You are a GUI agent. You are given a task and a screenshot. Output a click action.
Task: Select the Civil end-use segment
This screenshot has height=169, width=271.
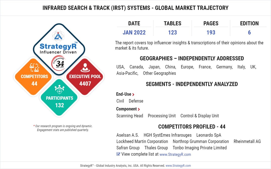coord(120,101)
